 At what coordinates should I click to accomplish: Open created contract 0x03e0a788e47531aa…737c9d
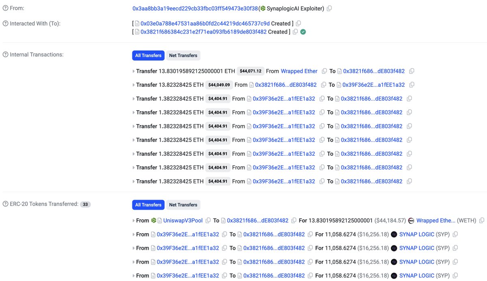point(205,24)
